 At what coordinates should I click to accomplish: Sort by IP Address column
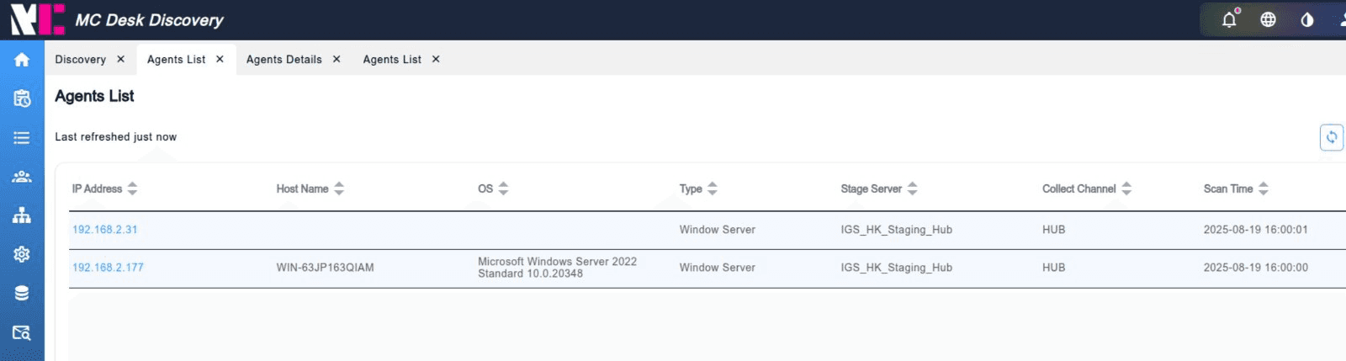(132, 188)
